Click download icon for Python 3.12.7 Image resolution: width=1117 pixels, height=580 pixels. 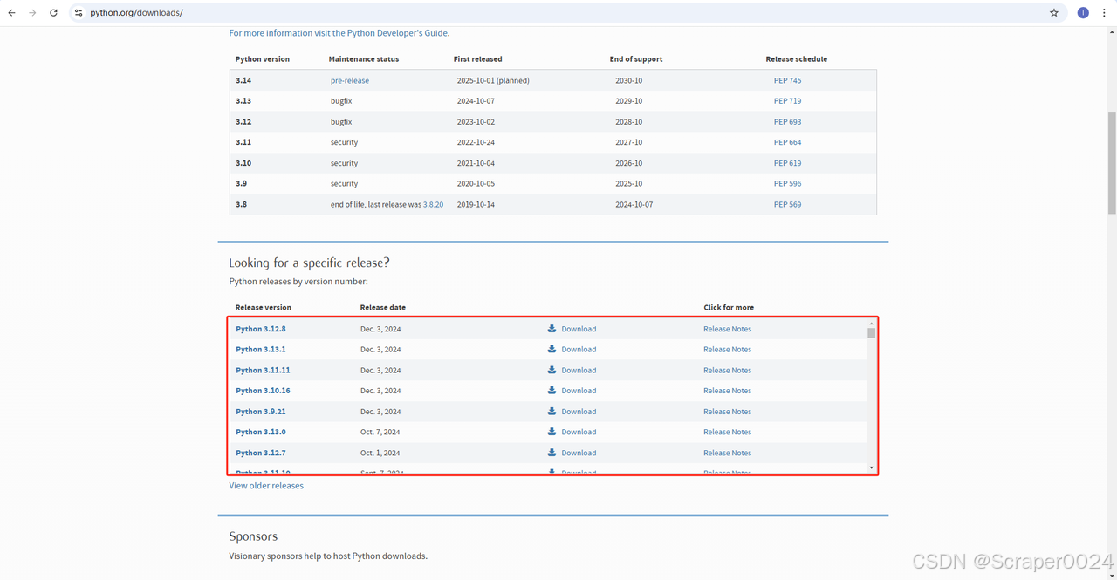point(552,453)
